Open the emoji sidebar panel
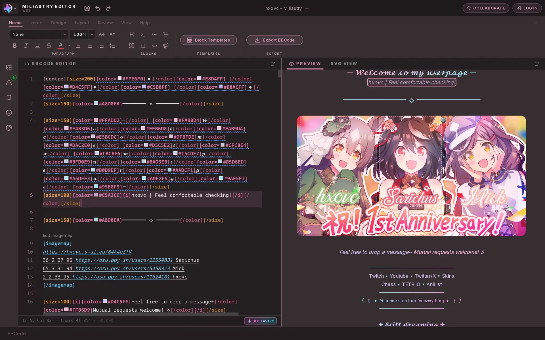Viewport: 545px width, 340px height. pyautogui.click(x=9, y=113)
